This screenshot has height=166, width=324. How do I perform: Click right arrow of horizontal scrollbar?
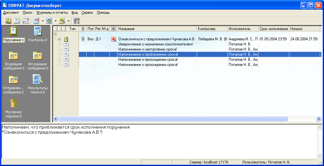[x=319, y=119]
